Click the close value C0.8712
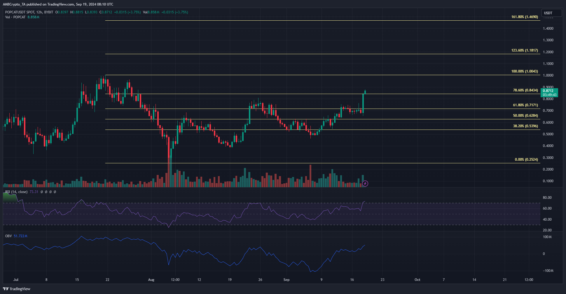 tap(106, 12)
